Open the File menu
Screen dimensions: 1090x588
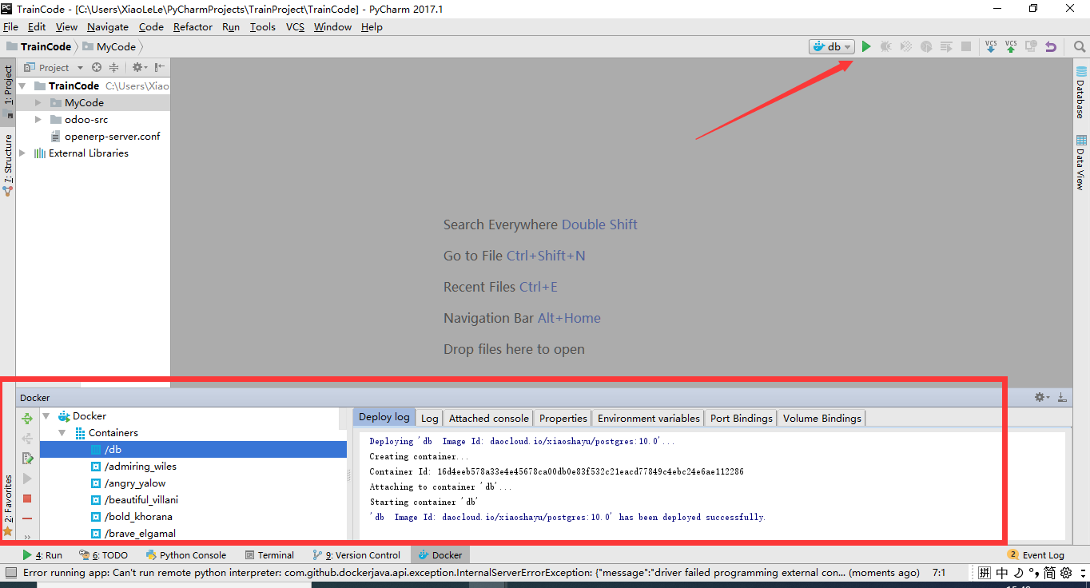(x=10, y=26)
